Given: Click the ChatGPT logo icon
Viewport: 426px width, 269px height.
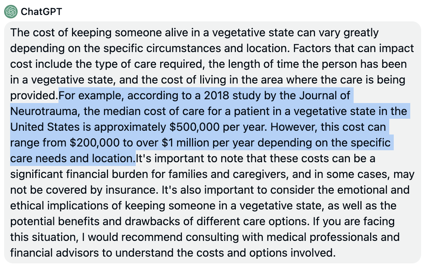Looking at the screenshot, I should [11, 12].
